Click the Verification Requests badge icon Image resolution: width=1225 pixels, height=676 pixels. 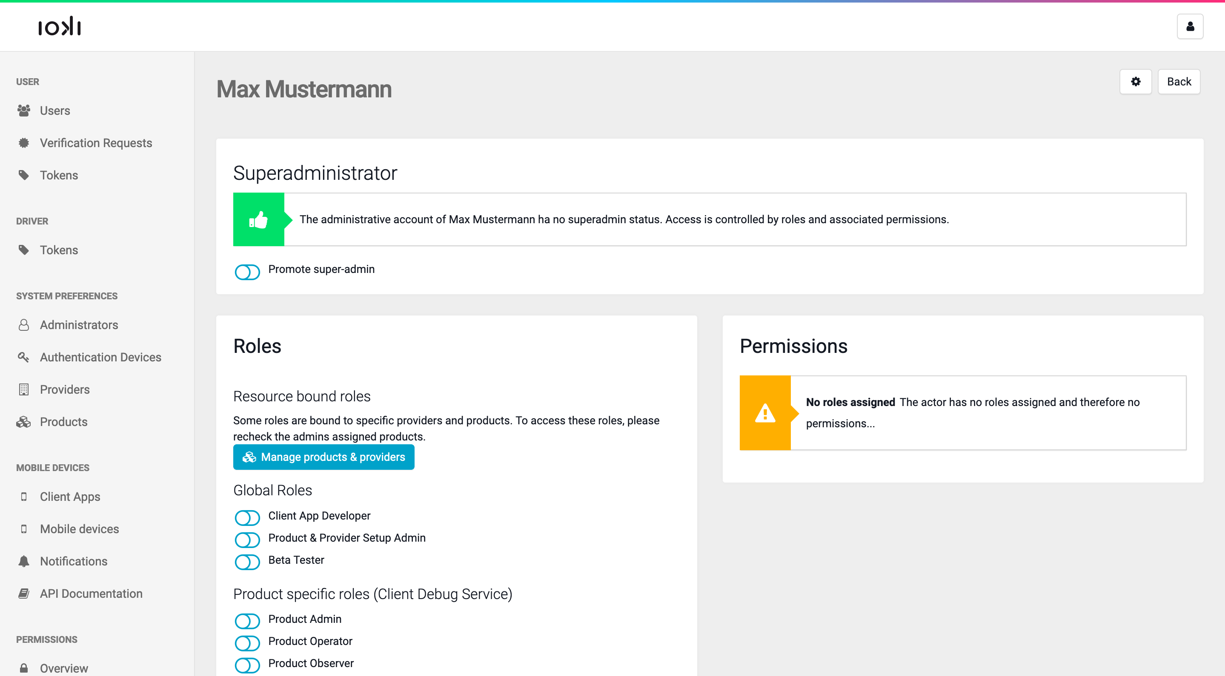coord(24,143)
